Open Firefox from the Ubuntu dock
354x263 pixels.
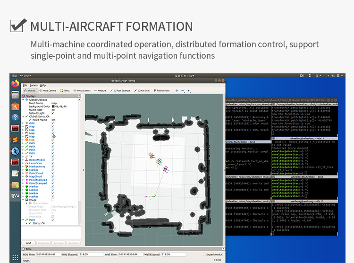point(15,84)
